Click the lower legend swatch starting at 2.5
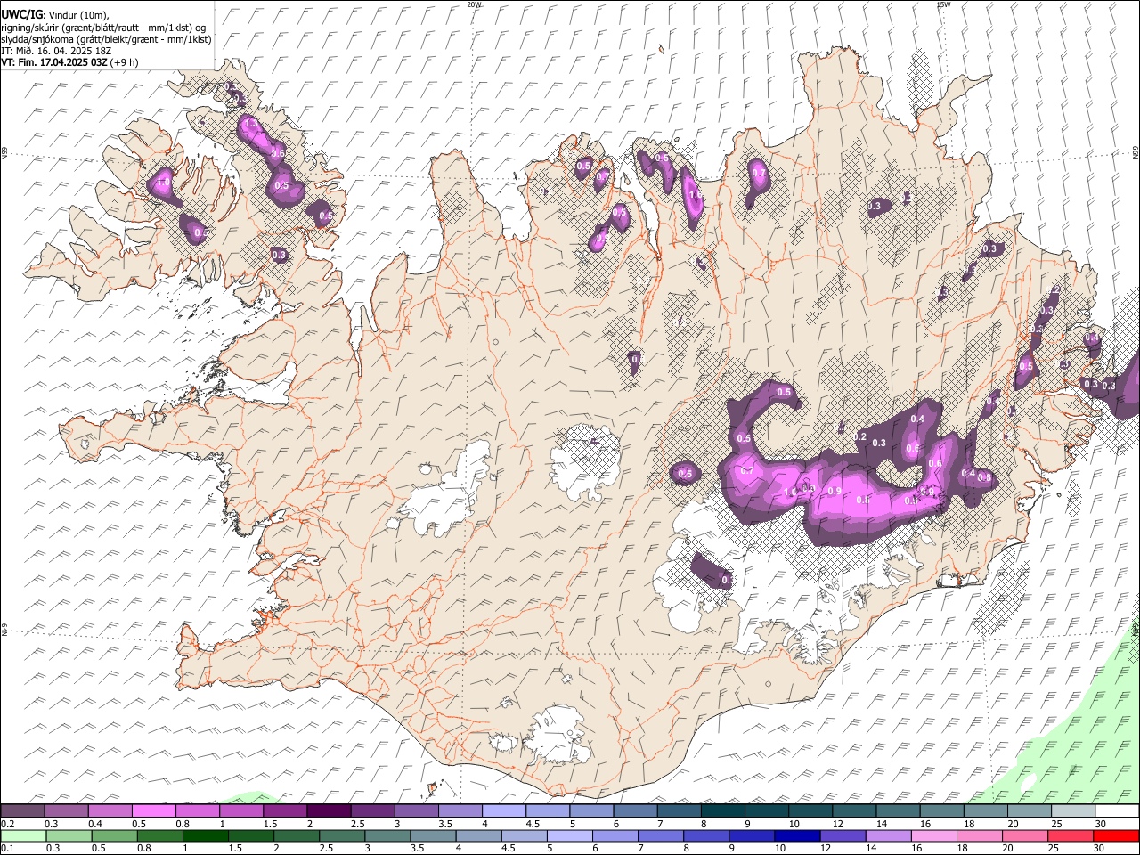The width and height of the screenshot is (1140, 855). coord(342,835)
